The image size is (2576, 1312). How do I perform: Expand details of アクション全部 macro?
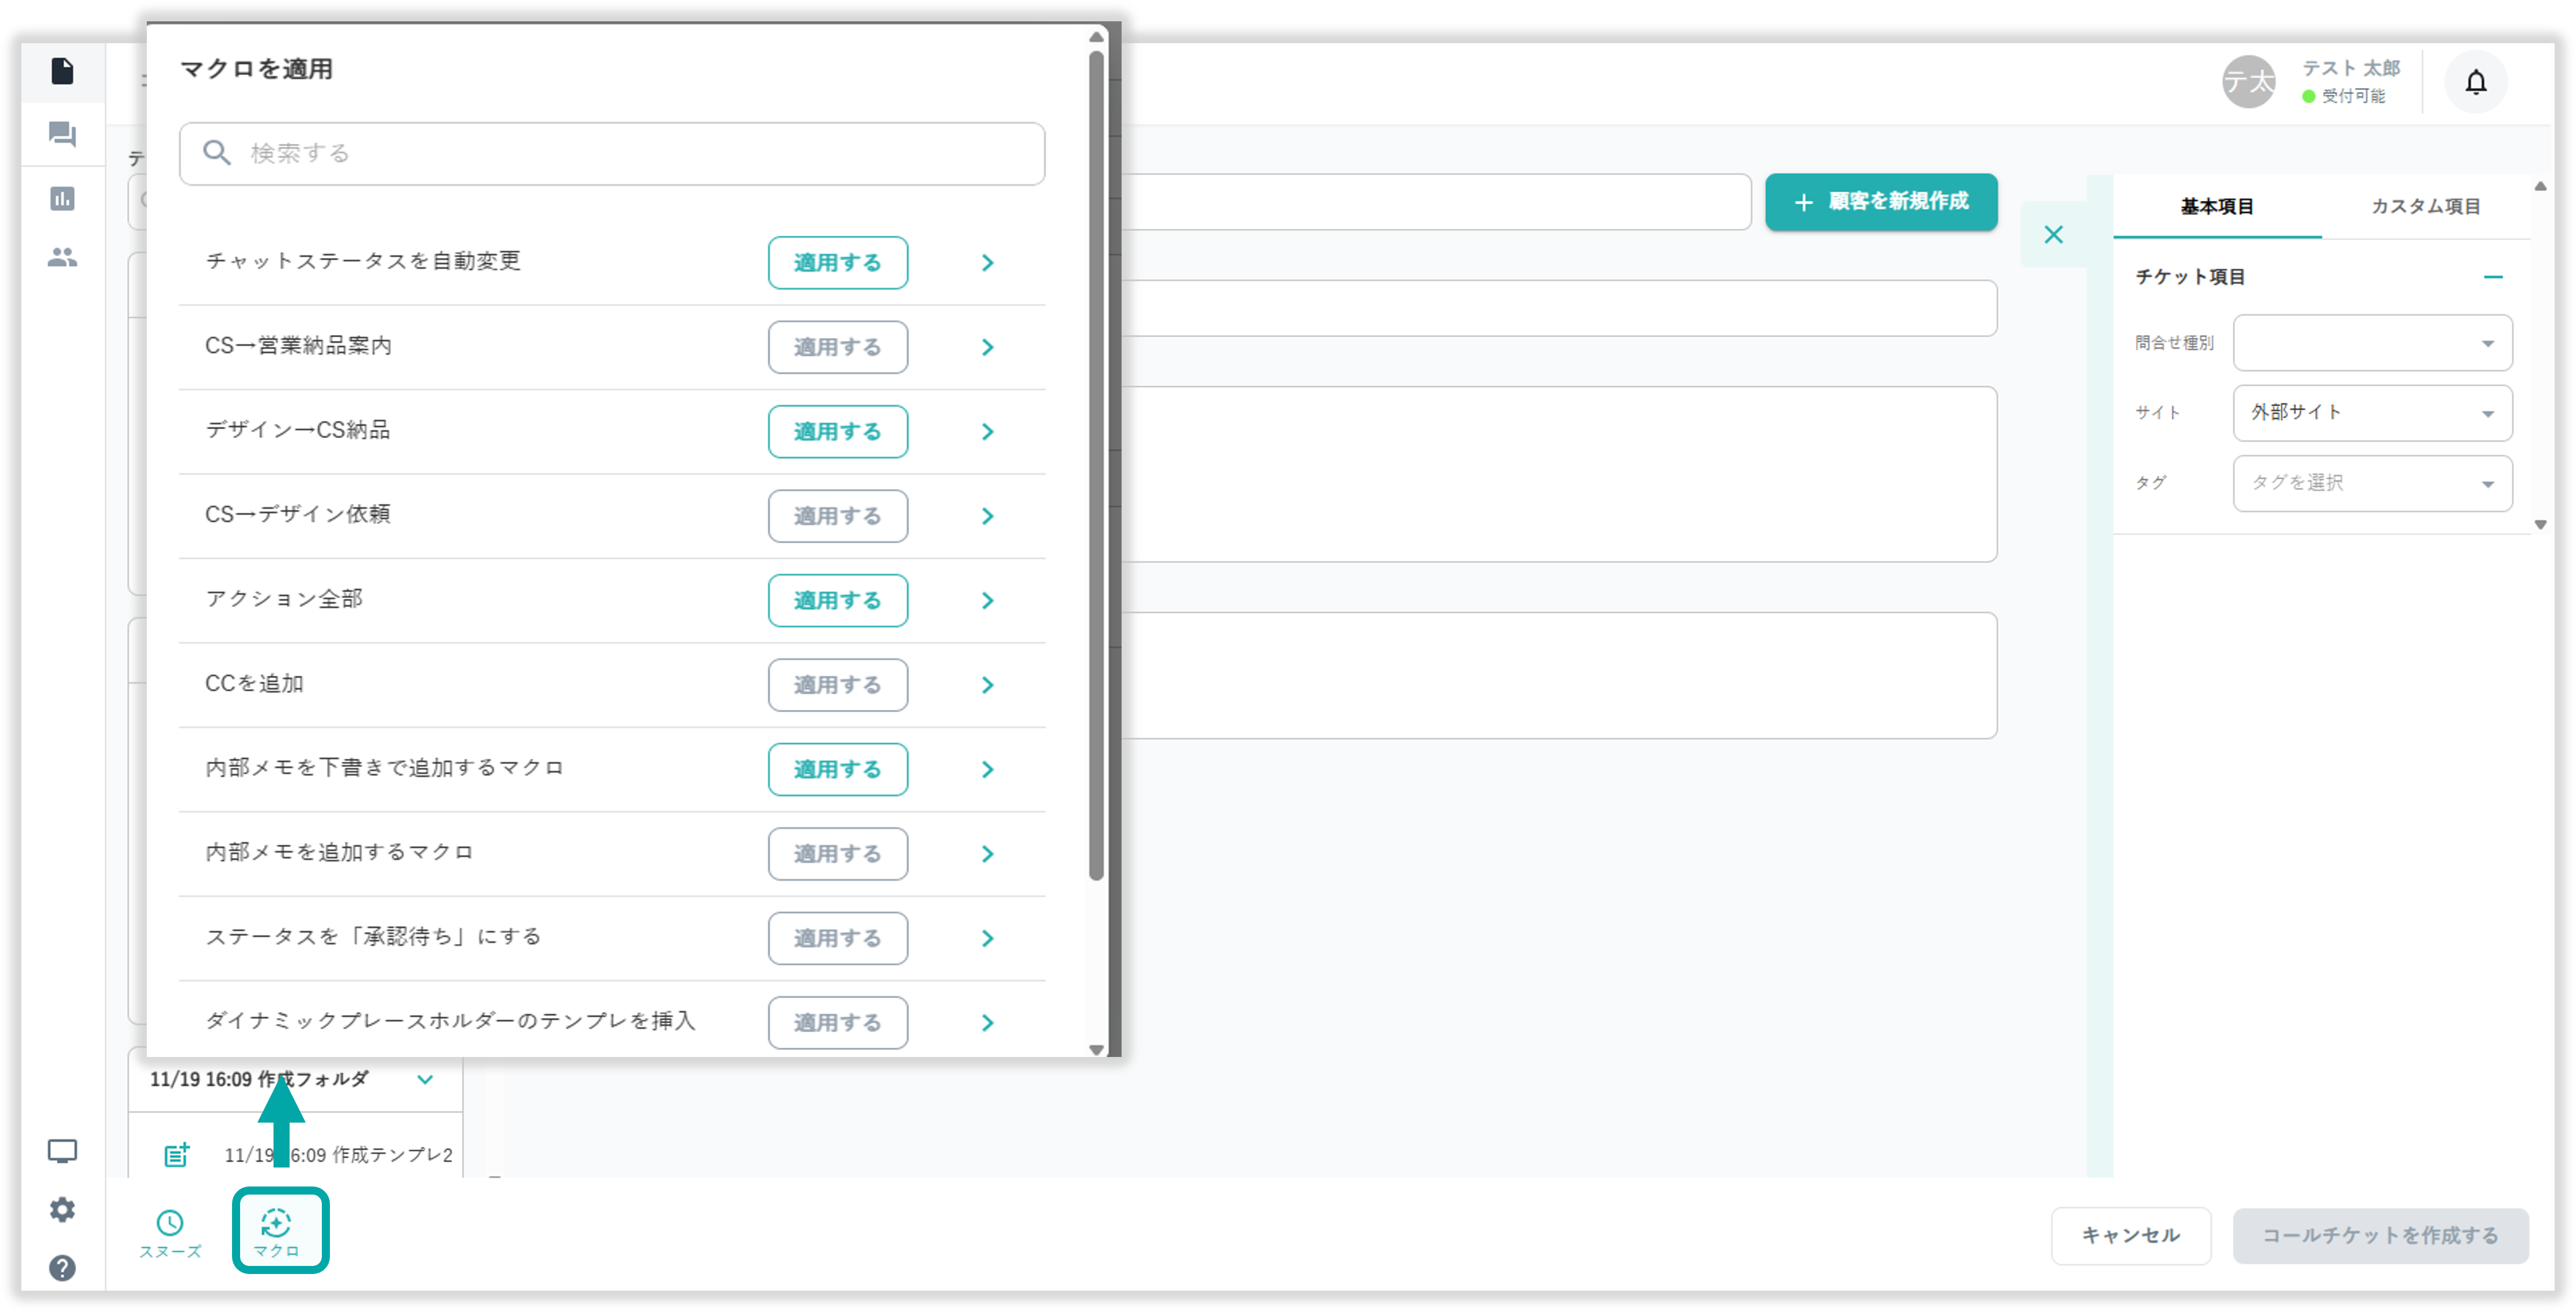987,600
